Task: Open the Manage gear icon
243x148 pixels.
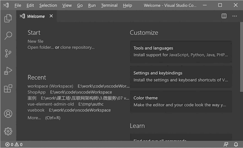Action: [x=8, y=131]
